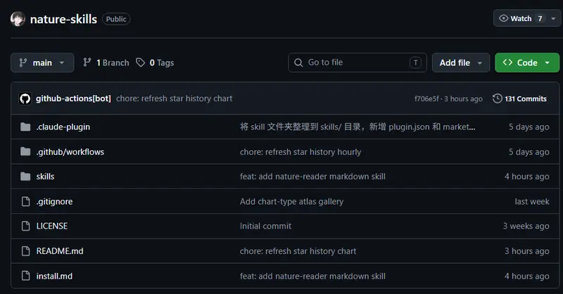
Task: Click into the Go to file search
Action: coord(358,63)
